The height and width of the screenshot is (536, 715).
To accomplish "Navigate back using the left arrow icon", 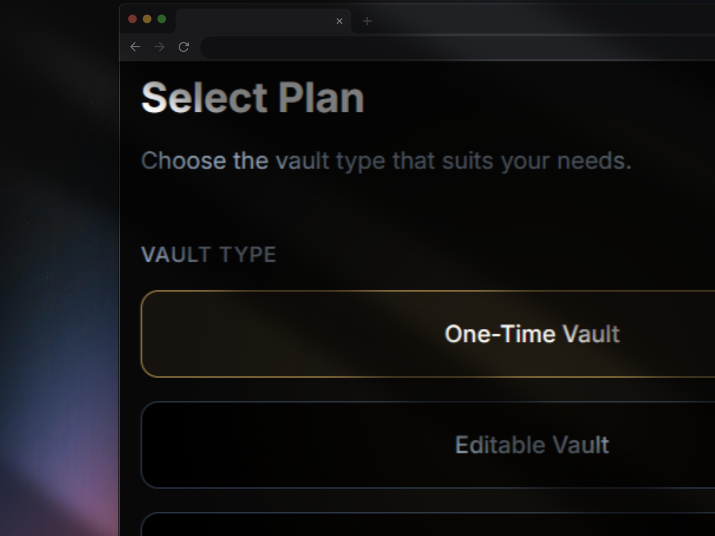I will 135,47.
